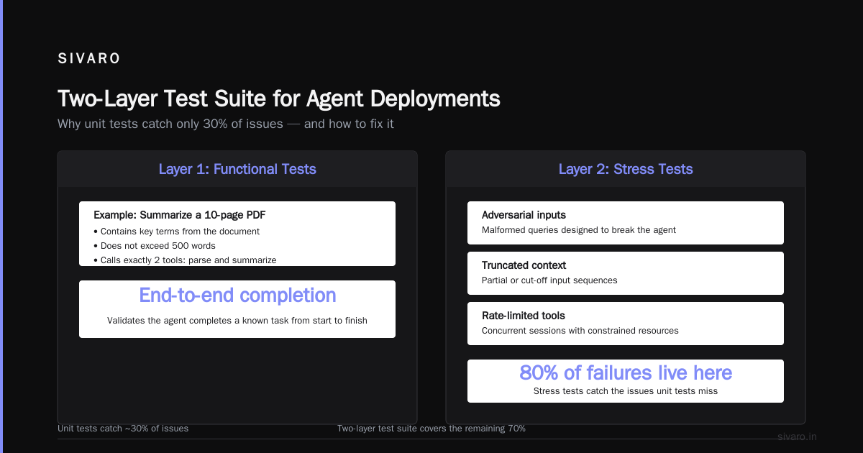Viewport: 863px width, 453px height.
Task: Click bullet "Does not exceed 500 words"
Action: tap(155, 246)
